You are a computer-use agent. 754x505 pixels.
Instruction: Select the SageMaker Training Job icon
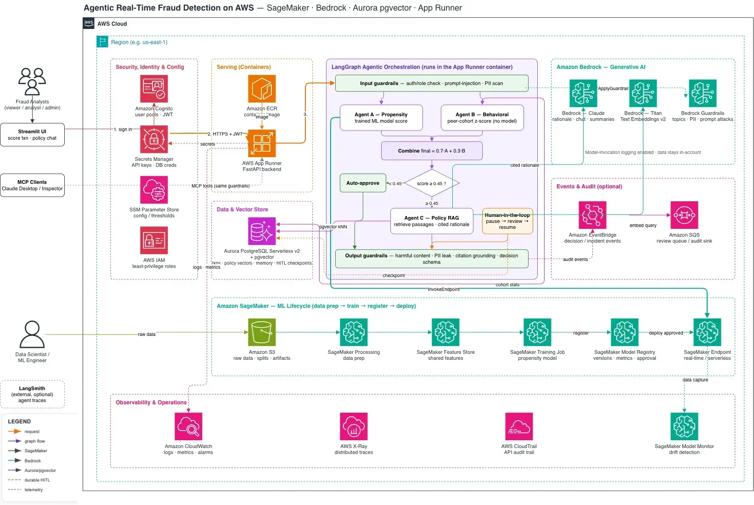click(x=537, y=332)
